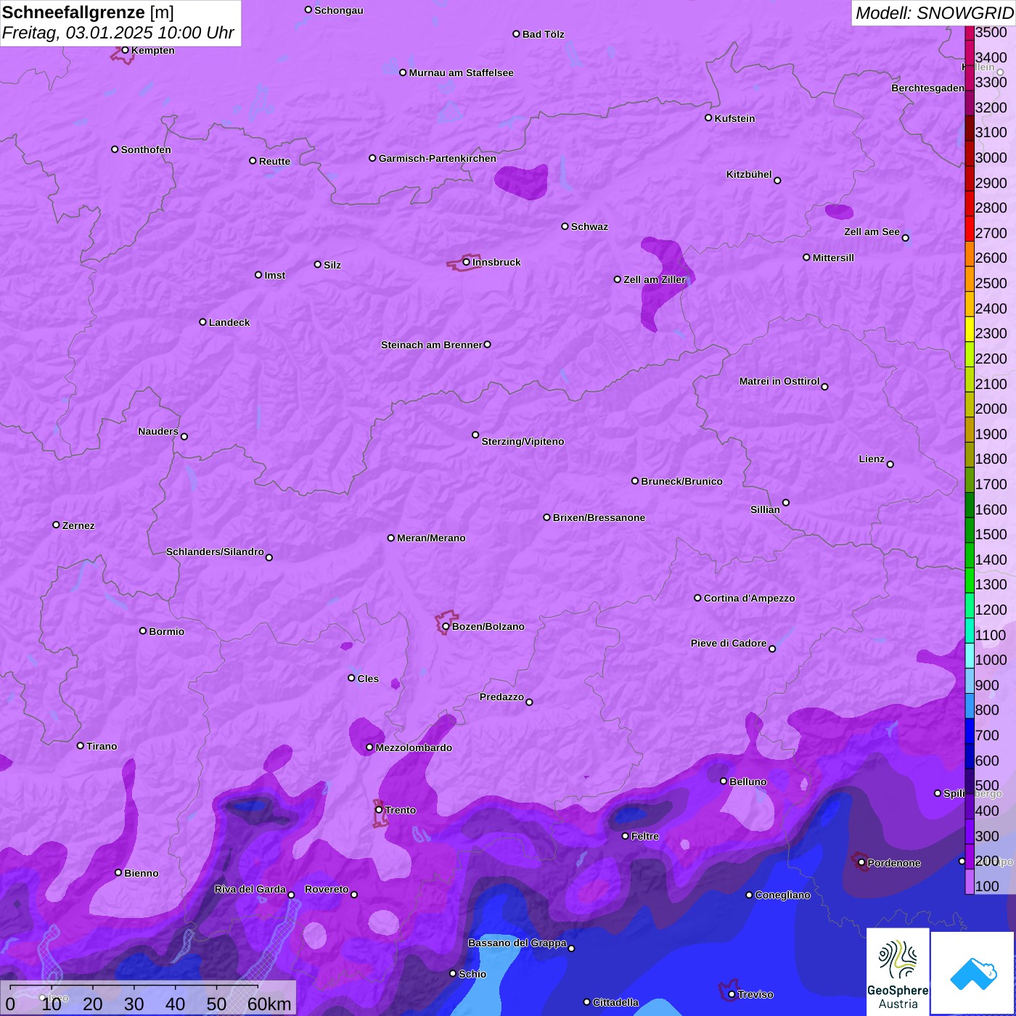This screenshot has width=1016, height=1016.
Task: Click the Cortina d'Ampezzo location dot
Action: pos(698,598)
